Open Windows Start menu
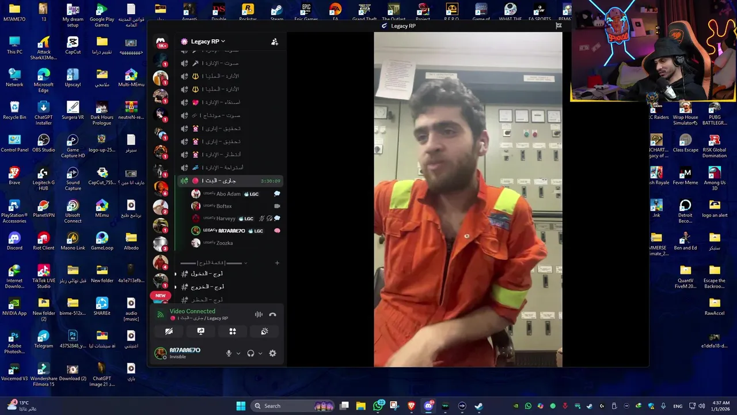737x415 pixels. coord(241,406)
